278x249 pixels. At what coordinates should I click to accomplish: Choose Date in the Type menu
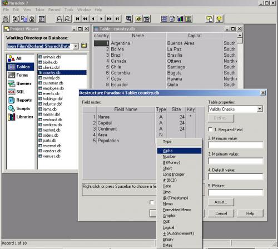point(179,186)
